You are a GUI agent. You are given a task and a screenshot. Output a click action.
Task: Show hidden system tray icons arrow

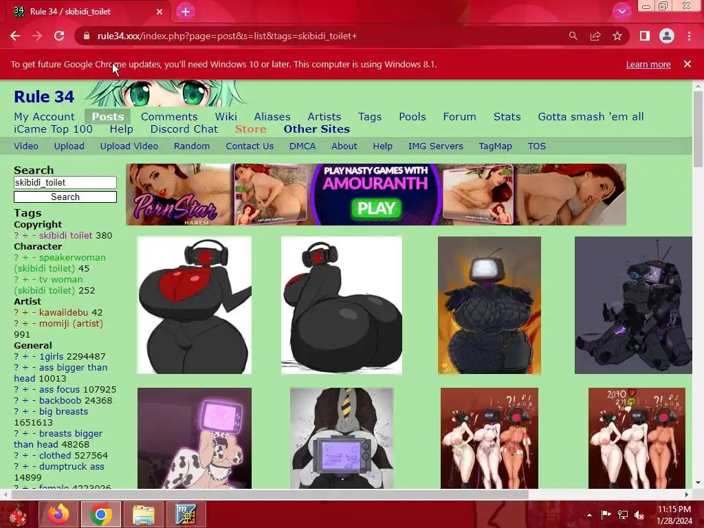coord(589,515)
